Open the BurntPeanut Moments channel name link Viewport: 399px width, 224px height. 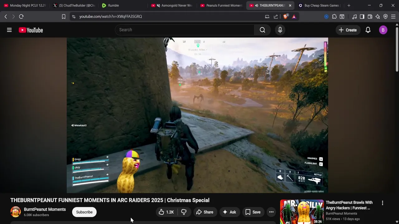45,209
